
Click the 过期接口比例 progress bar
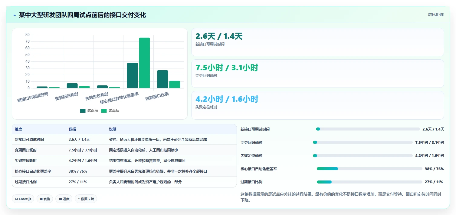pyautogui.click(x=369, y=182)
